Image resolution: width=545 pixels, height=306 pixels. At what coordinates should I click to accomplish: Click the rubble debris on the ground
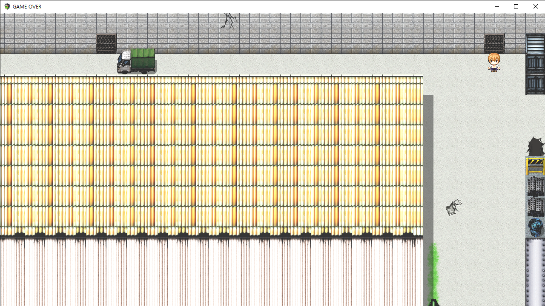[454, 207]
